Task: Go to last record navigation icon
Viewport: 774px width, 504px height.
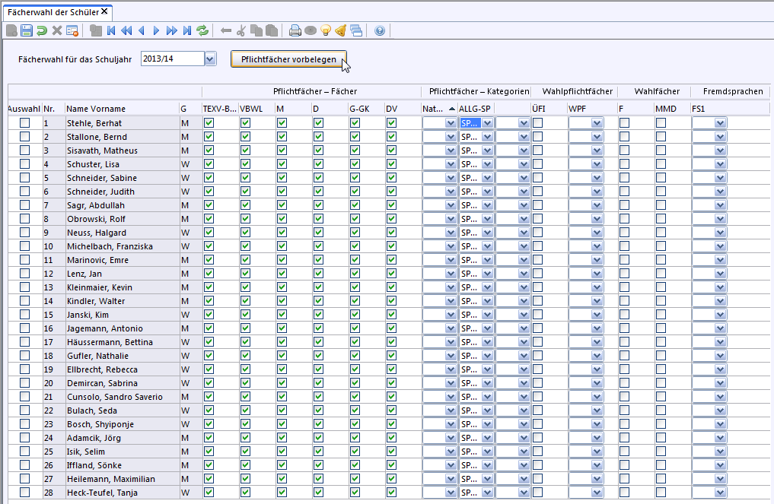Action: point(186,31)
